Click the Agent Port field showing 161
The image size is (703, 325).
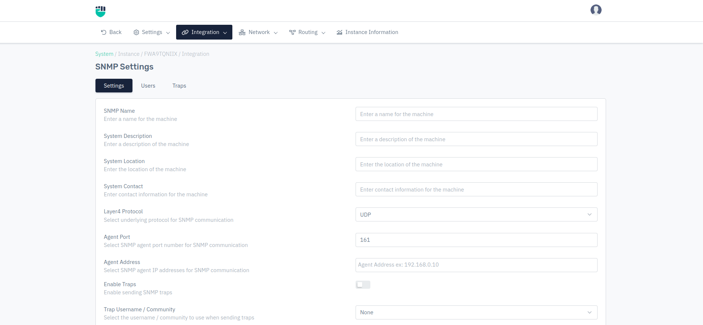(476, 240)
